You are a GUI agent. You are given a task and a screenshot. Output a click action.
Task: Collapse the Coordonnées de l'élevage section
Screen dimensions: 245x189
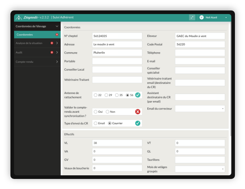pyautogui.click(x=57, y=26)
